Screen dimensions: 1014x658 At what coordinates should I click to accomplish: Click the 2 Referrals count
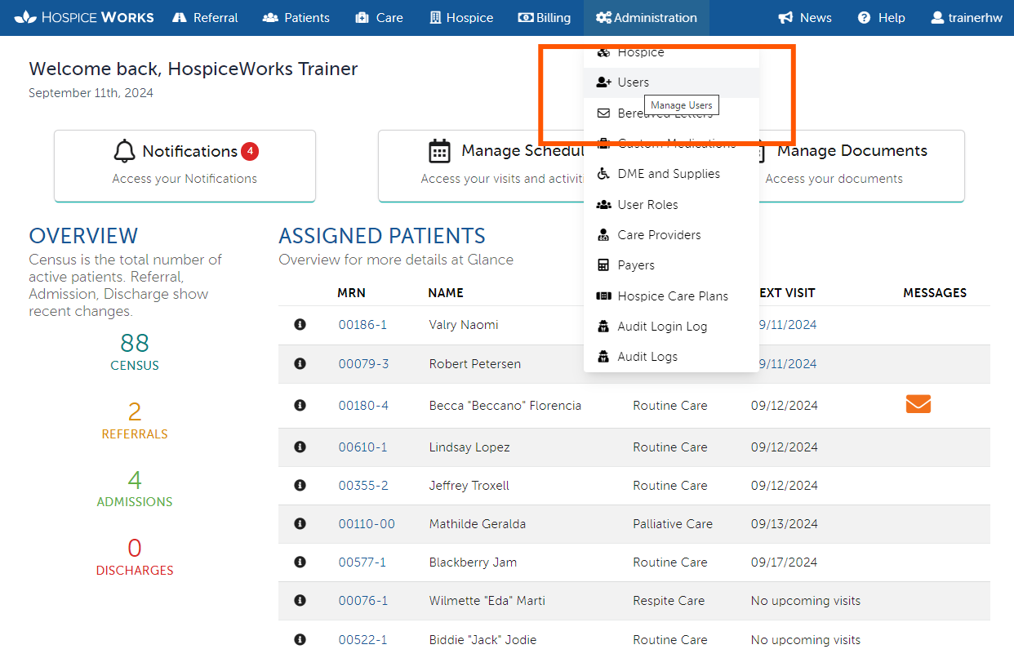pos(135,411)
